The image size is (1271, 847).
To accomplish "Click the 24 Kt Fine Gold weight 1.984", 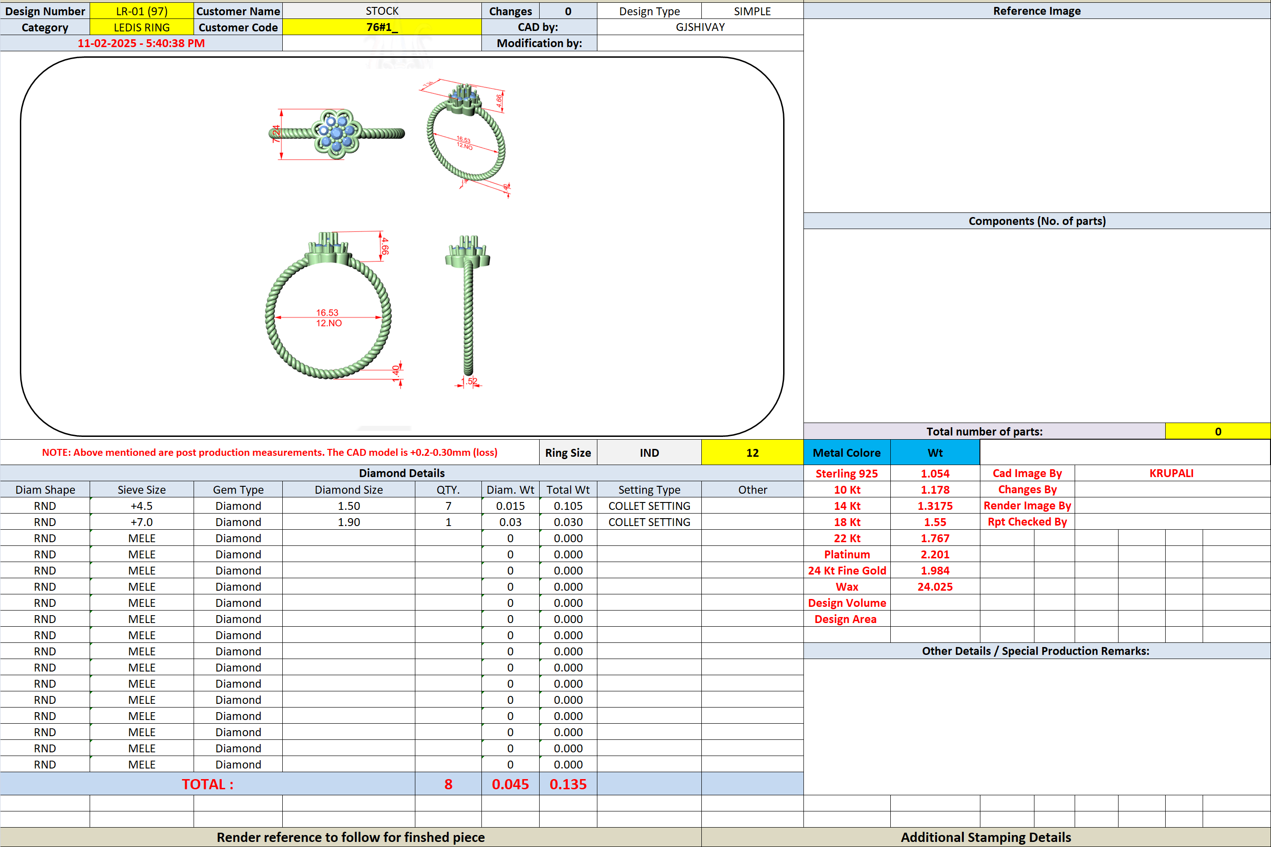I will (935, 570).
